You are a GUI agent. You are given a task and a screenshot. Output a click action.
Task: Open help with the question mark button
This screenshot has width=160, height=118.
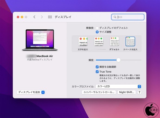pyautogui.click(x=139, y=92)
